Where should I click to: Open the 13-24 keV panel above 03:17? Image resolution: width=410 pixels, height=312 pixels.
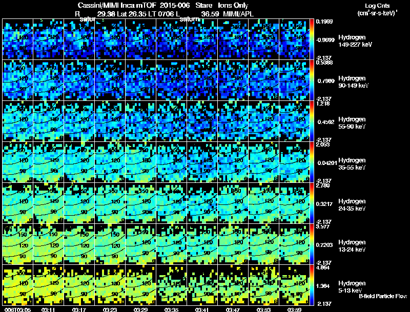click(79, 244)
